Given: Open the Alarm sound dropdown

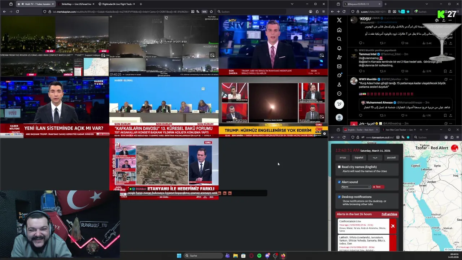Looking at the screenshot, I should pyautogui.click(x=356, y=187).
